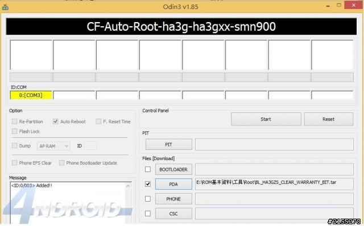Minimize the Odin3 window
Screen dimensions: 364x226
[328, 6]
